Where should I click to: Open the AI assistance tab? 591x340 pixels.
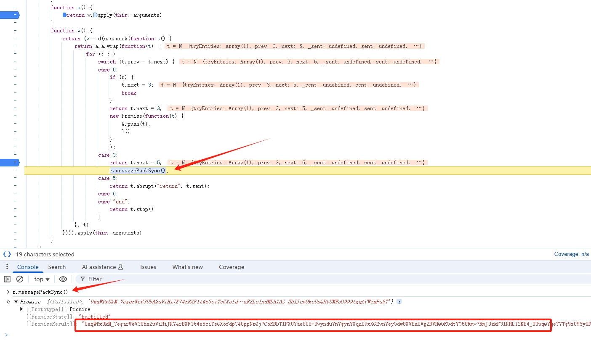point(103,267)
